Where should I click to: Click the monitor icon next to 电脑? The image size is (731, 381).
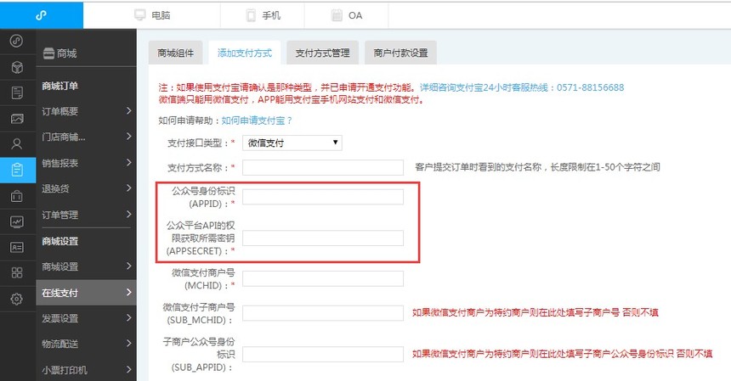coord(140,15)
